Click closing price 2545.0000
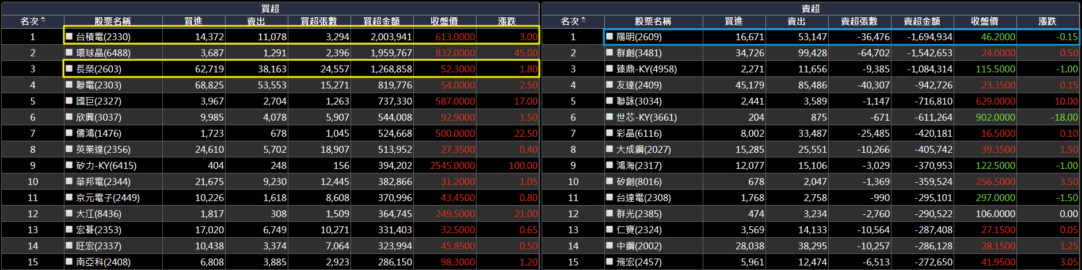 click(x=452, y=165)
